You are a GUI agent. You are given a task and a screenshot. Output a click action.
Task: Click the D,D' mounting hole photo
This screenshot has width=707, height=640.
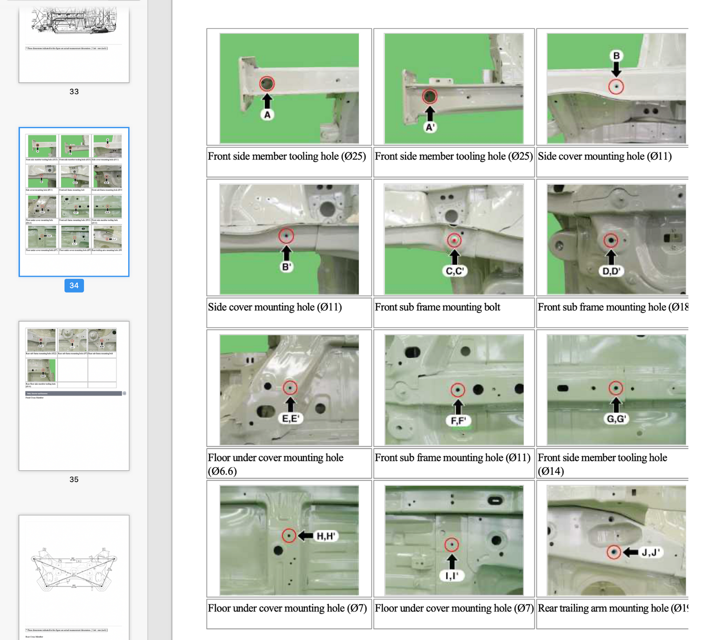pyautogui.click(x=616, y=239)
